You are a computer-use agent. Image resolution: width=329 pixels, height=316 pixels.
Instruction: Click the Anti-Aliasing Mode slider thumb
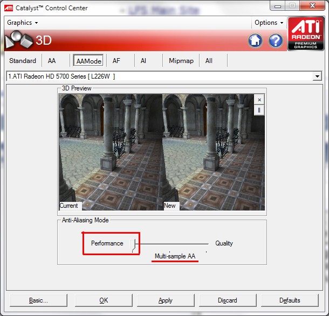click(x=133, y=244)
